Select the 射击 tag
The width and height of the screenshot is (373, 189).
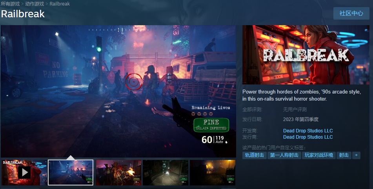tap(344, 155)
